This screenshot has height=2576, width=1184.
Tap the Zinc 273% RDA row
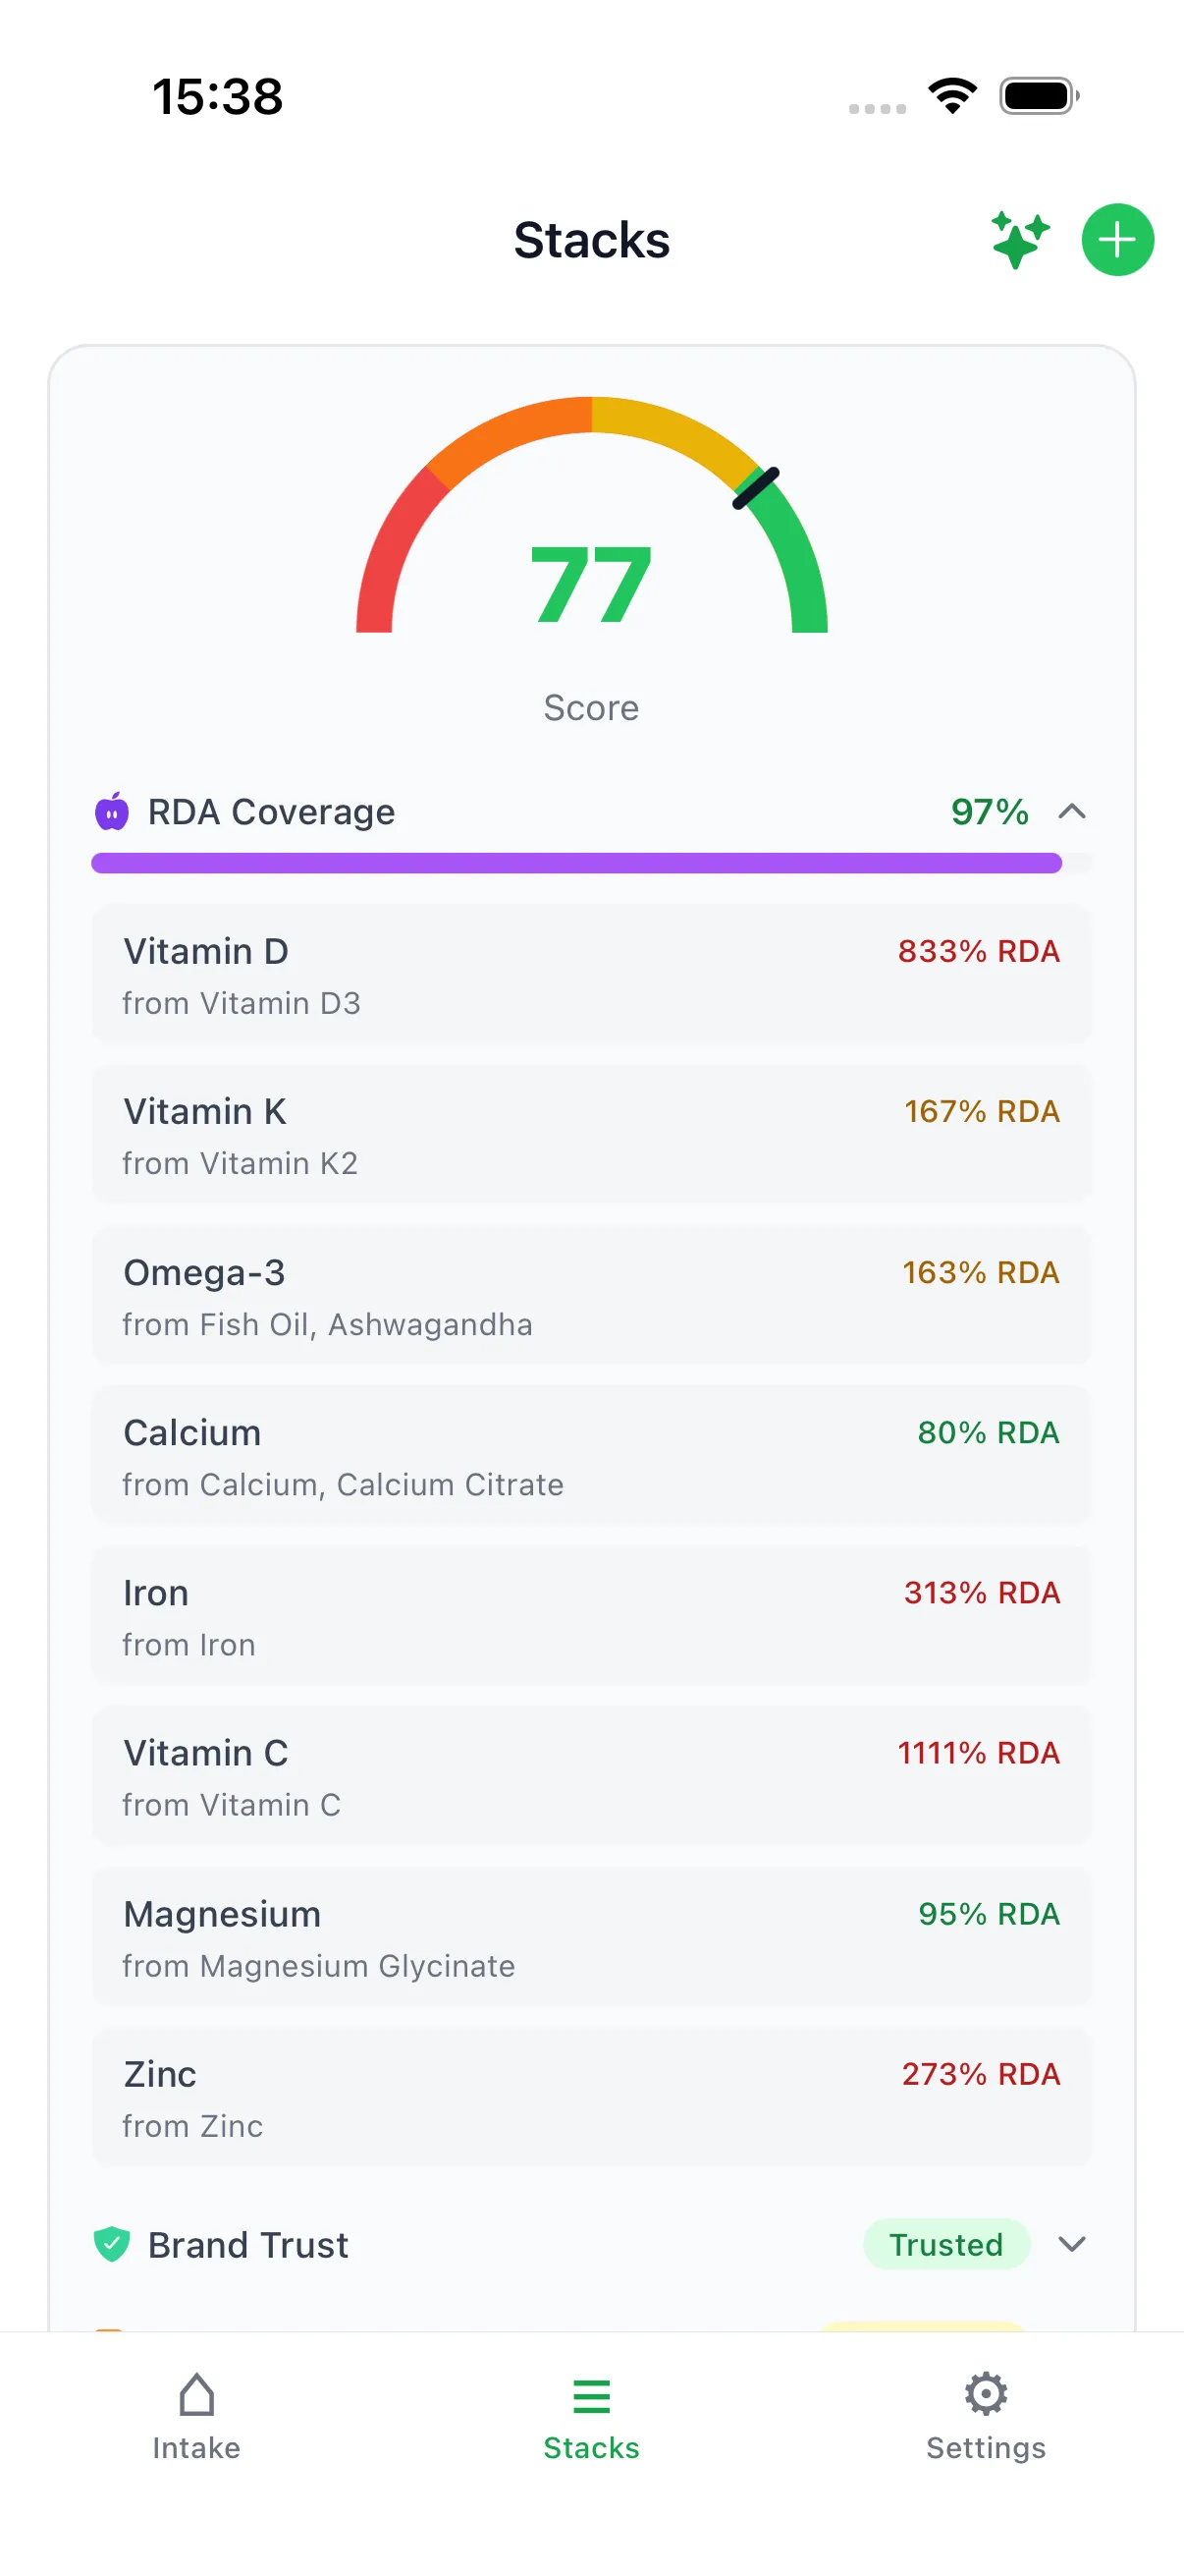(x=591, y=2097)
